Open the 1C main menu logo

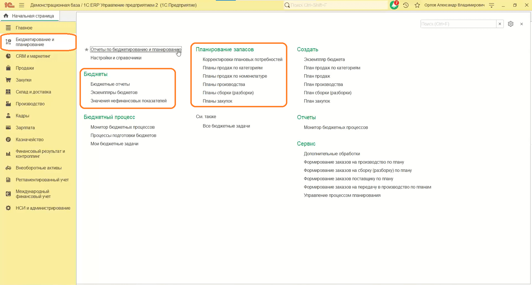(x=9, y=5)
